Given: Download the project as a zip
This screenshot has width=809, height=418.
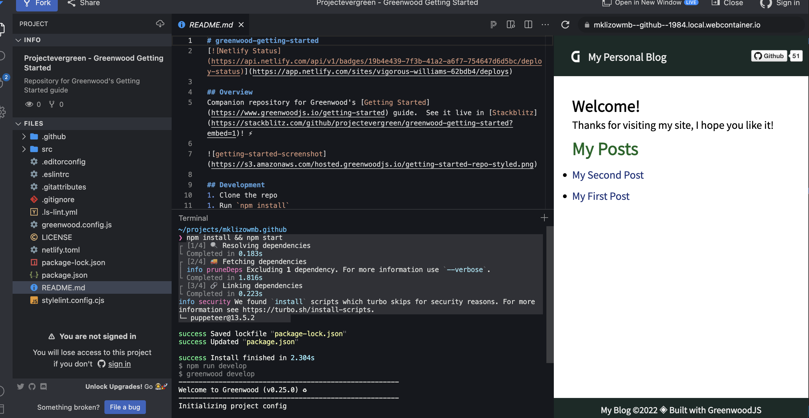Looking at the screenshot, I should tap(160, 23).
